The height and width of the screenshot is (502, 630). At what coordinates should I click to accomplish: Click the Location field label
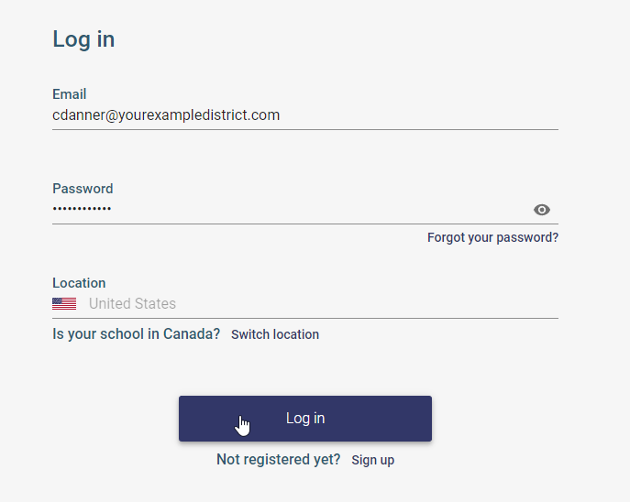(x=79, y=283)
